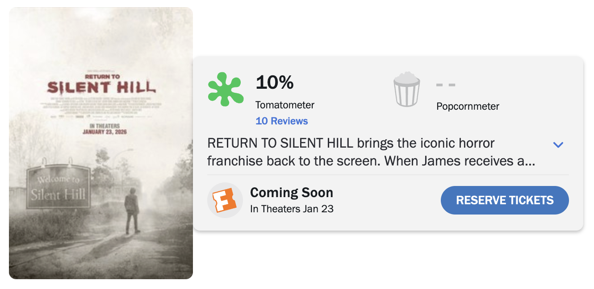
Task: Click the In Theaters Jan 23 text
Action: click(x=292, y=209)
